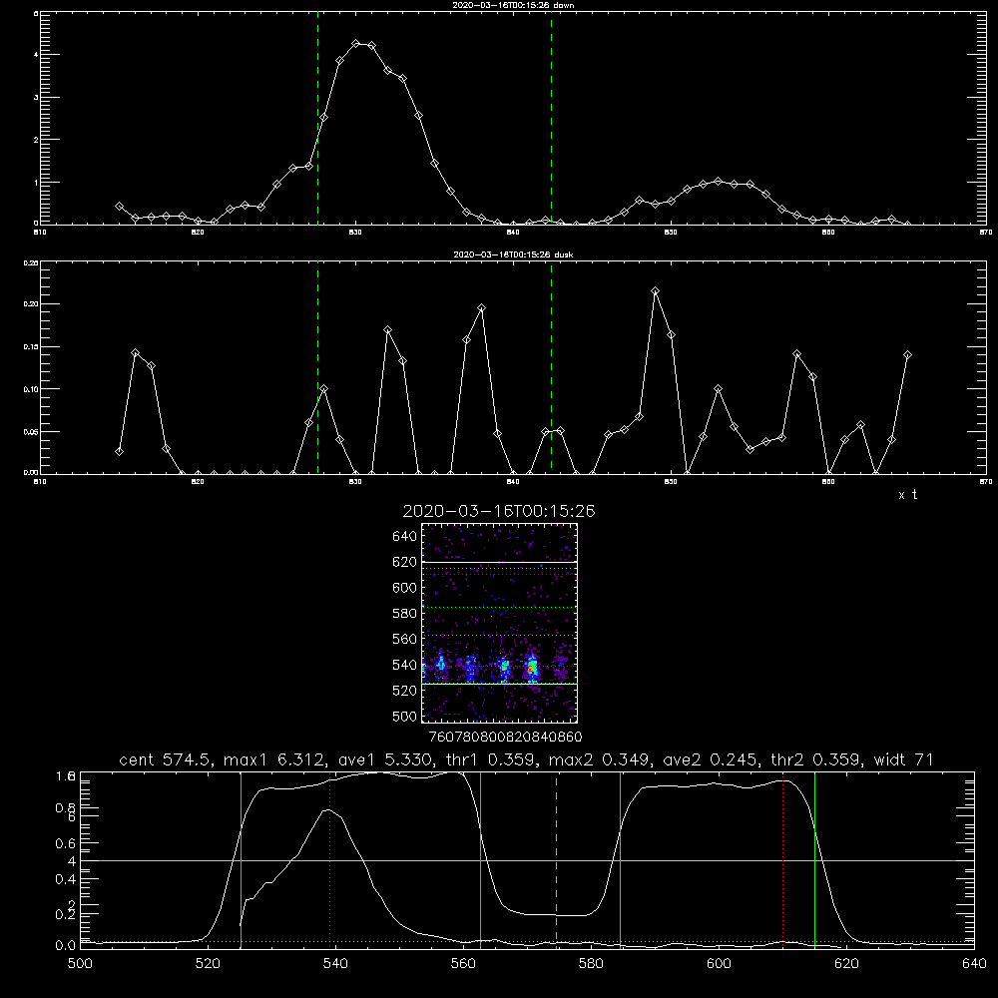Image resolution: width=998 pixels, height=998 pixels.
Task: Click the heatmap title '2020-03-16T00:15:26'
Action: pos(499,511)
